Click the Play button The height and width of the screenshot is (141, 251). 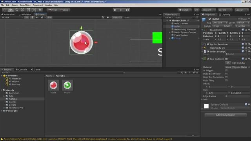click(115, 10)
